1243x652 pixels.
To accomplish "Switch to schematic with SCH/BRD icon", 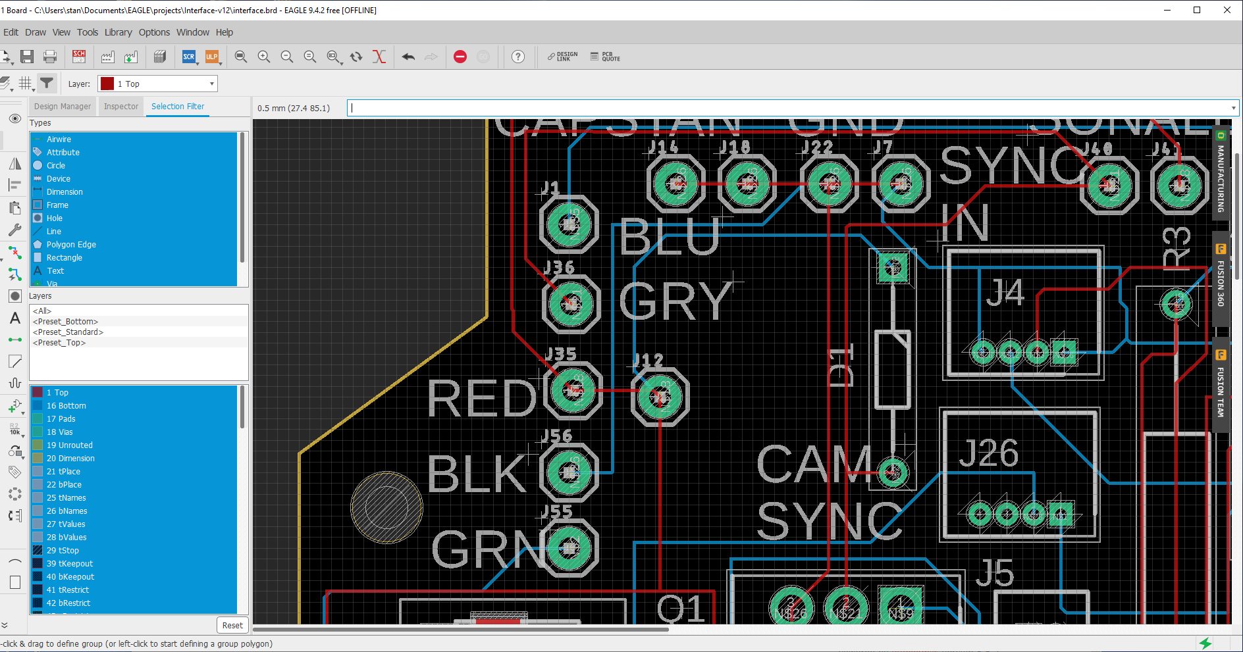I will tap(79, 57).
